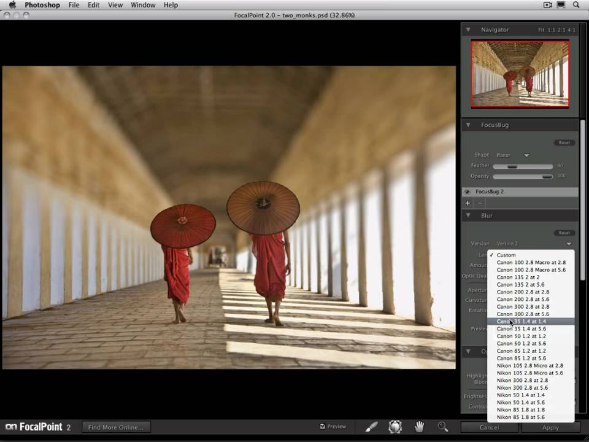Image resolution: width=589 pixels, height=442 pixels.
Task: Choose Canon 50 1.2 at 1.2
Action: pos(531,336)
